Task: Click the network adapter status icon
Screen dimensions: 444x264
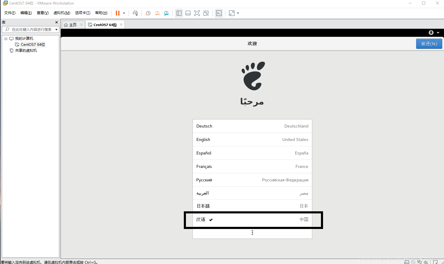Action: pos(419,262)
